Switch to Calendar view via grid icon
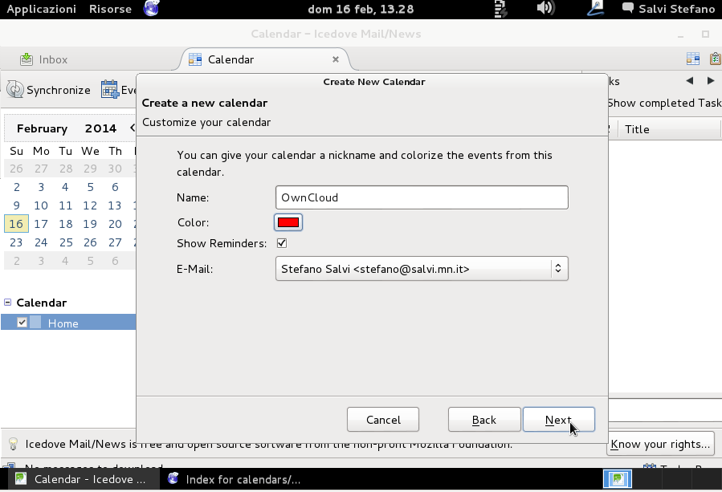Image resolution: width=722 pixels, height=492 pixels. 692,59
